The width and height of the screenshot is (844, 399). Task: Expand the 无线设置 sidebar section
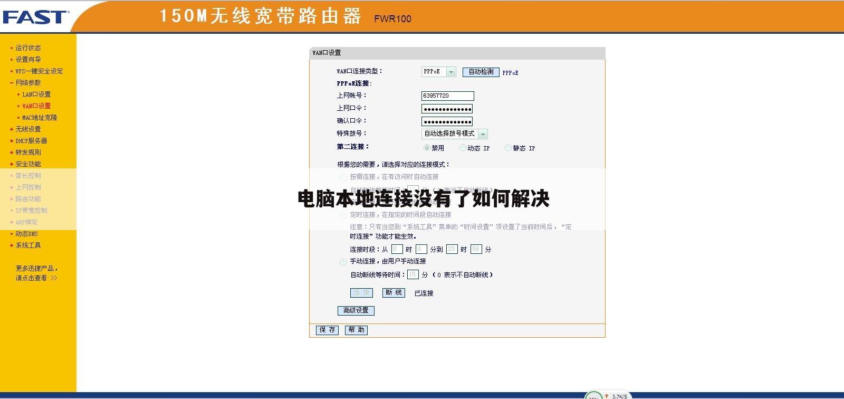(x=28, y=129)
